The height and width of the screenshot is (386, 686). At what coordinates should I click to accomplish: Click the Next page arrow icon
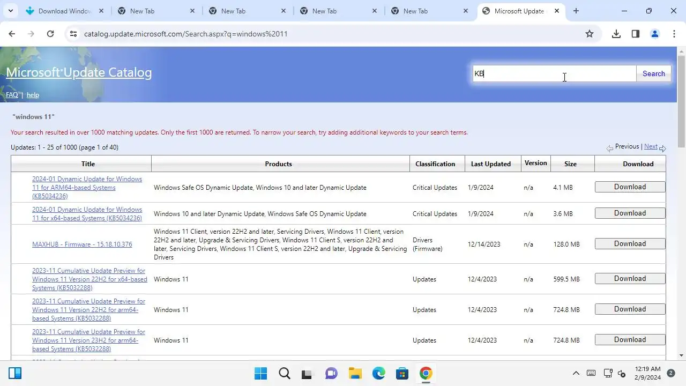(662, 148)
